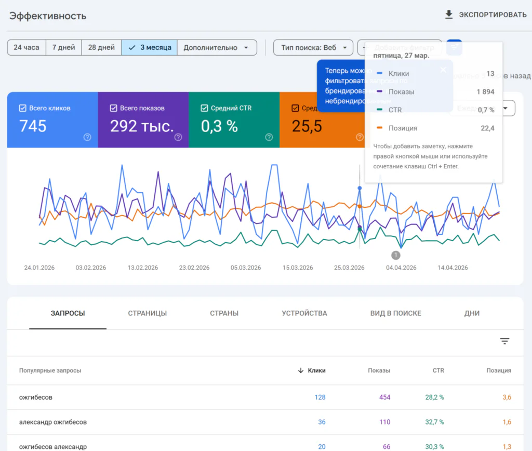Open help for Всего кликов card

pyautogui.click(x=87, y=137)
